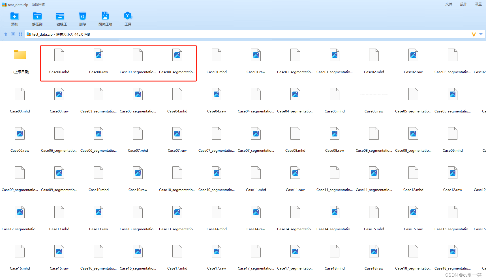Open the 操作 menu

(464, 4)
